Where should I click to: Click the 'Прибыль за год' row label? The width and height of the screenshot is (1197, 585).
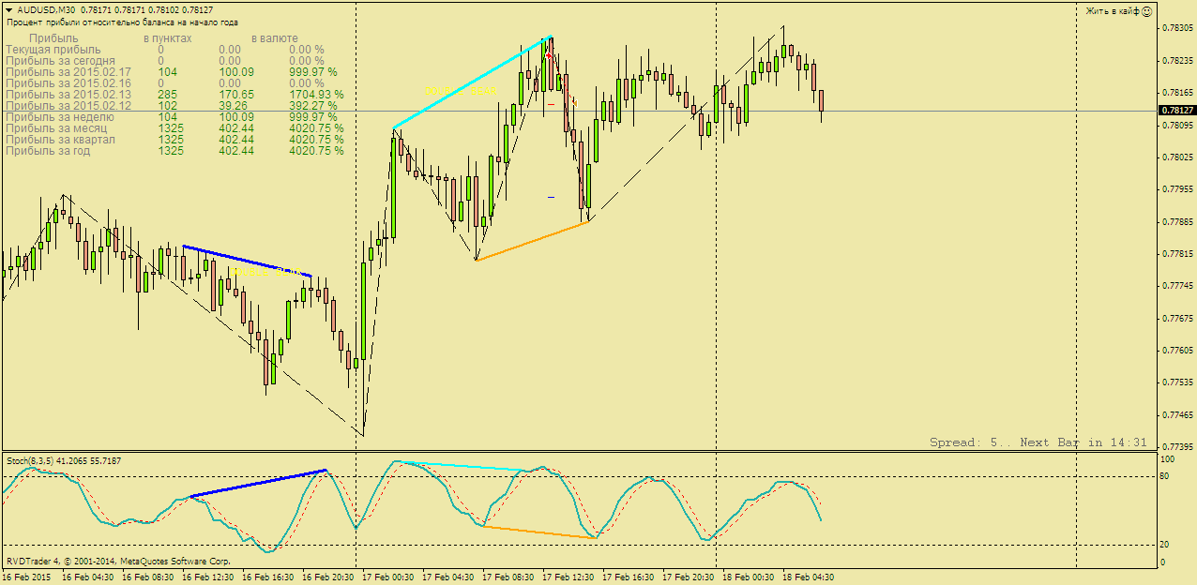coord(48,150)
